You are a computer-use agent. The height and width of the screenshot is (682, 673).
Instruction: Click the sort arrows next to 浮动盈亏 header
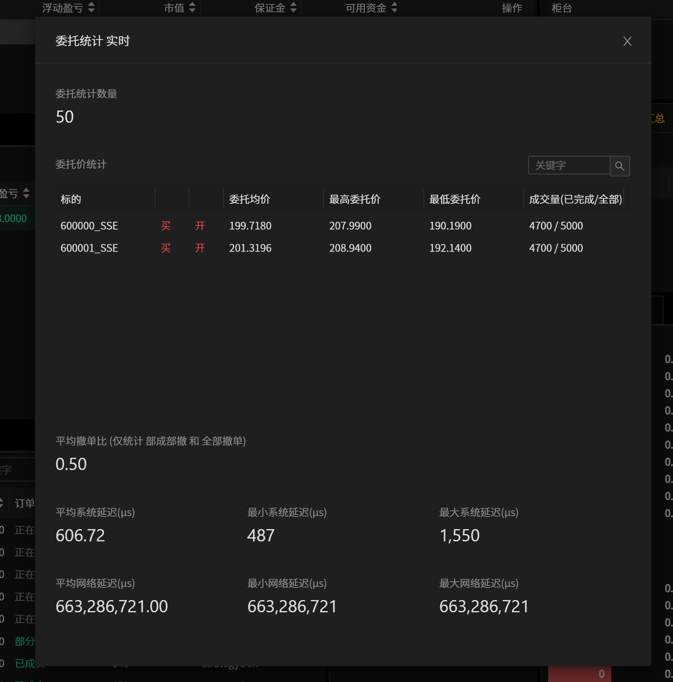[91, 7]
